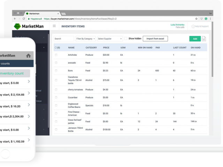
Task: Click the MarketMan logo
Action: pos(29,26)
